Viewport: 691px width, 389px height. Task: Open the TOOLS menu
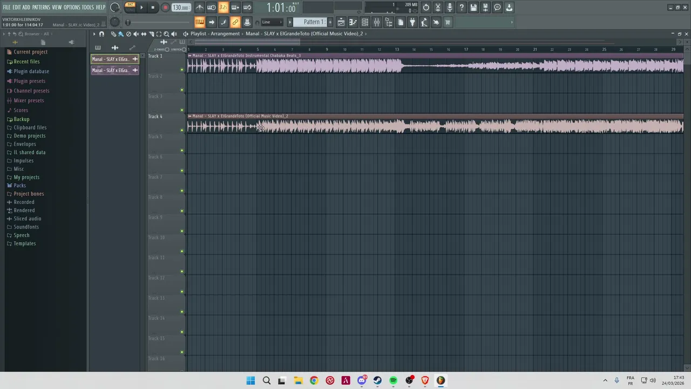pos(87,7)
